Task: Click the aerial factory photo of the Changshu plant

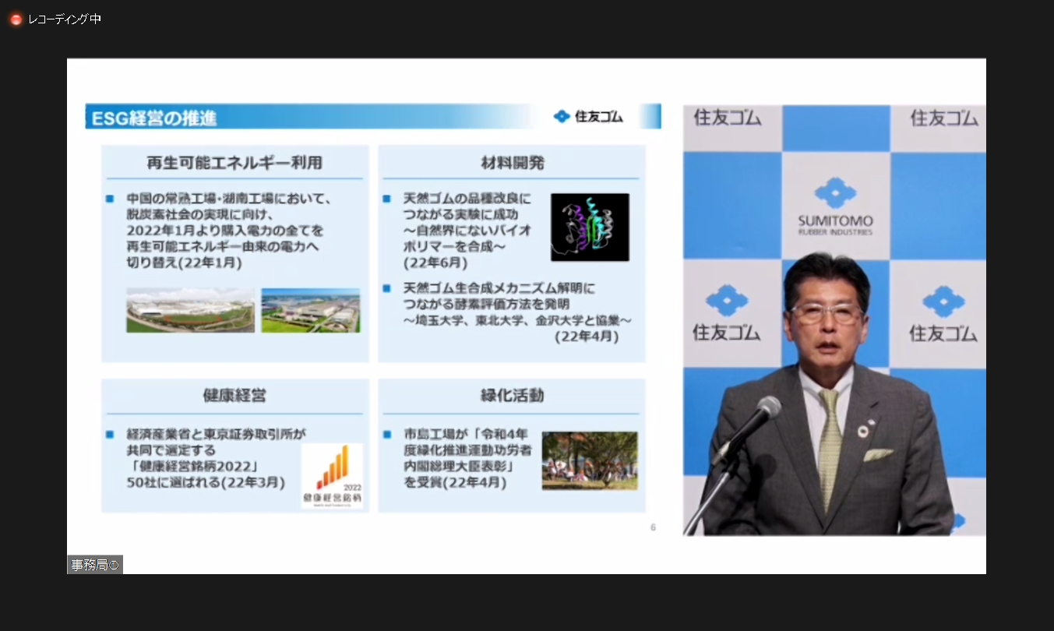Action: [x=190, y=310]
